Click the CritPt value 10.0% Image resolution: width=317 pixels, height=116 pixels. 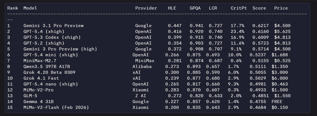[x=235, y=55]
